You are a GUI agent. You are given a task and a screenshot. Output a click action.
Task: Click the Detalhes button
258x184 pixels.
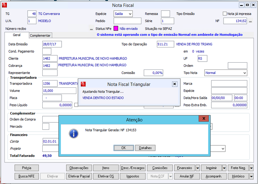pyautogui.click(x=145, y=148)
